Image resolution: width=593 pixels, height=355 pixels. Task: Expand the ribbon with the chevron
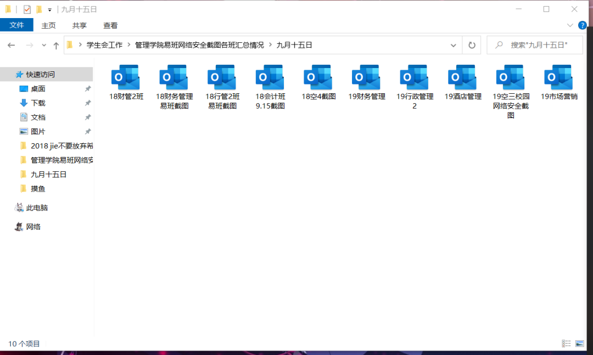(x=570, y=25)
